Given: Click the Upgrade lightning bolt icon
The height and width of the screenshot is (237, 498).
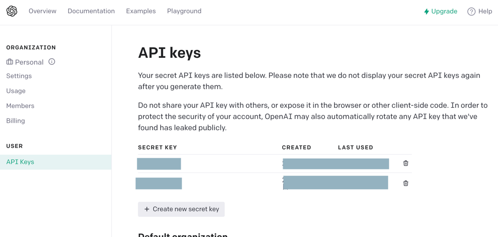Looking at the screenshot, I should click(x=427, y=12).
